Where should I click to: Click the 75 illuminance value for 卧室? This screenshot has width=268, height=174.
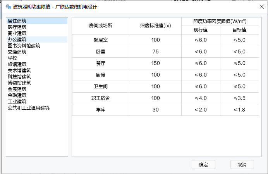coord(156,52)
